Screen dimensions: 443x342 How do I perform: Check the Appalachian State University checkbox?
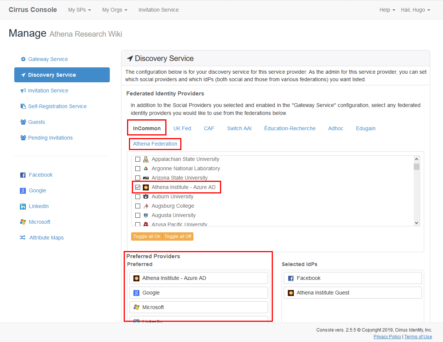[x=138, y=159]
